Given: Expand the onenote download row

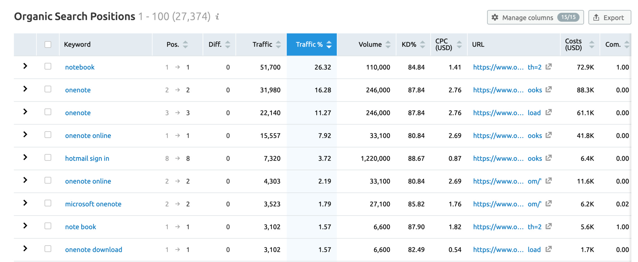Looking at the screenshot, I should 25,248.
